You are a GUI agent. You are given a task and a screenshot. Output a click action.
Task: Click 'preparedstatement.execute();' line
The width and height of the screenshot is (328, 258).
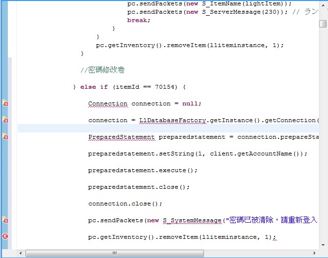(x=143, y=170)
